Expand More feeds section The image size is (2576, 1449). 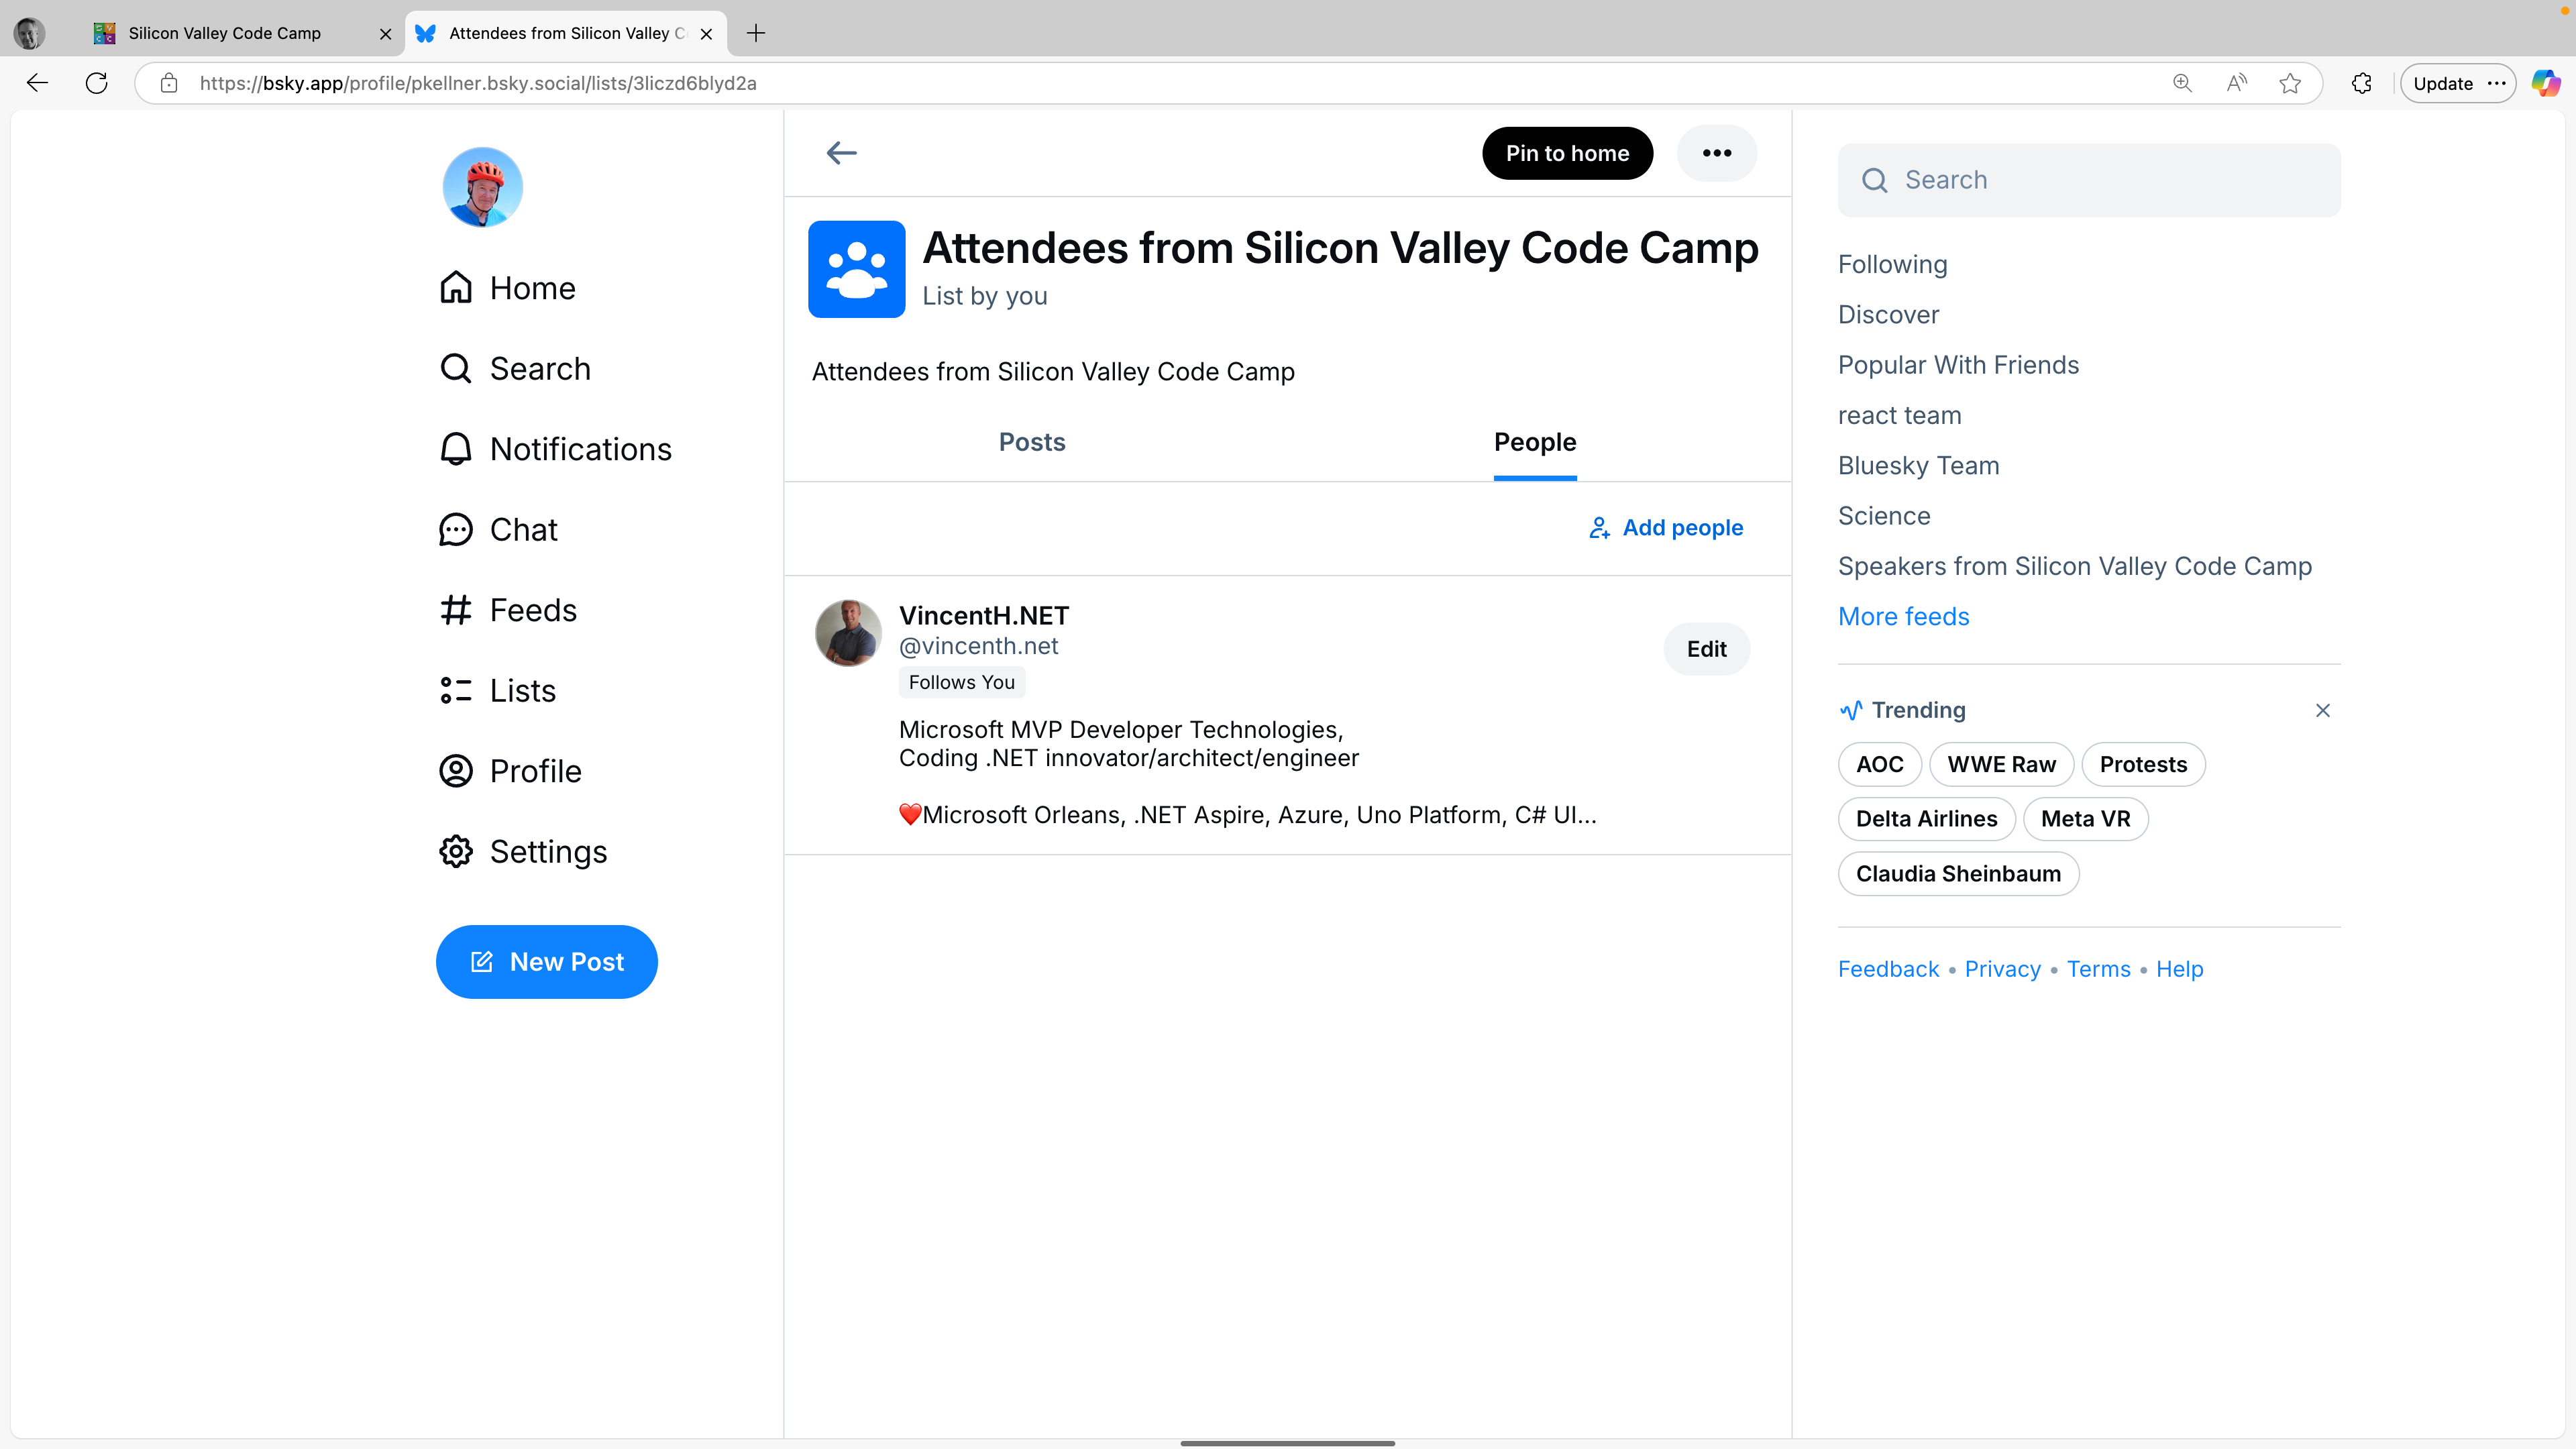(x=1904, y=616)
